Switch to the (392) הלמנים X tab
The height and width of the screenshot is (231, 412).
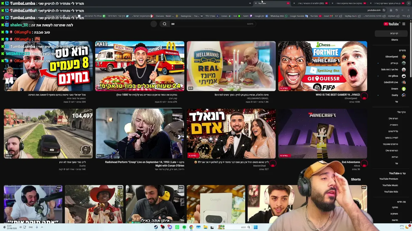click(311, 3)
